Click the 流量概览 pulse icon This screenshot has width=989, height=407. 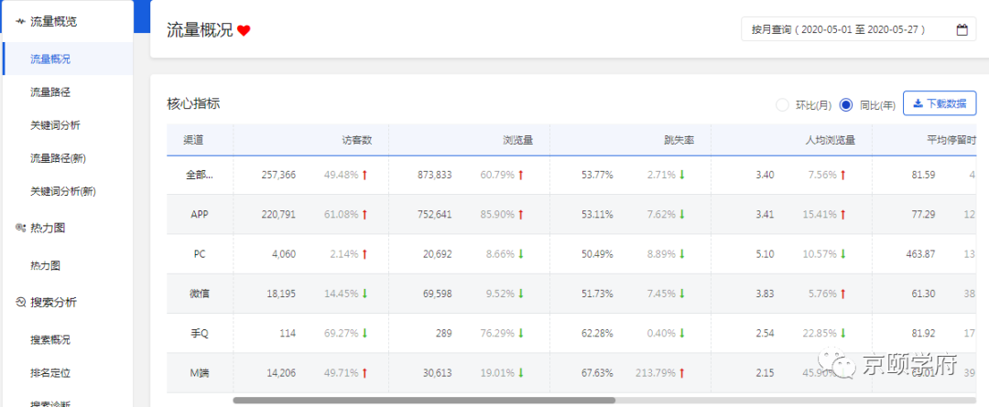[x=20, y=21]
